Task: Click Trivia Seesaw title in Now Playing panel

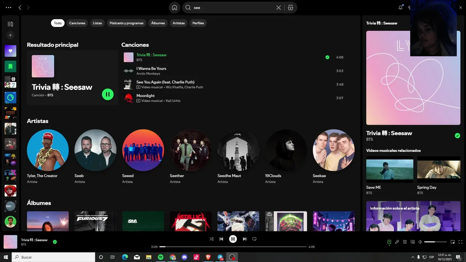Action: [x=389, y=133]
